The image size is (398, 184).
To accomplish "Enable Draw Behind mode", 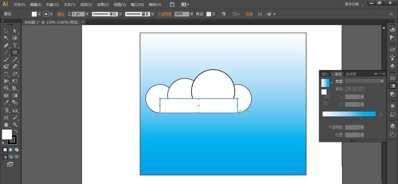I will 11,157.
